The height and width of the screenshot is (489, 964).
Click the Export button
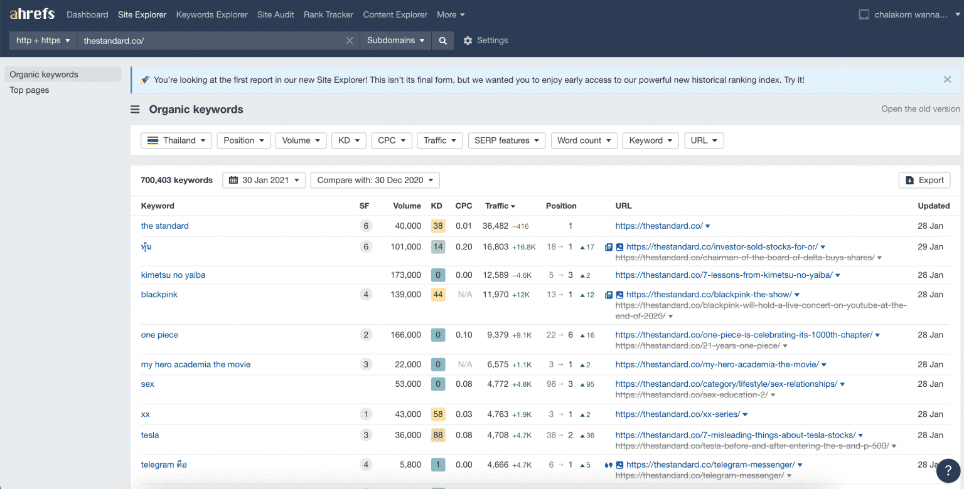[x=924, y=180]
